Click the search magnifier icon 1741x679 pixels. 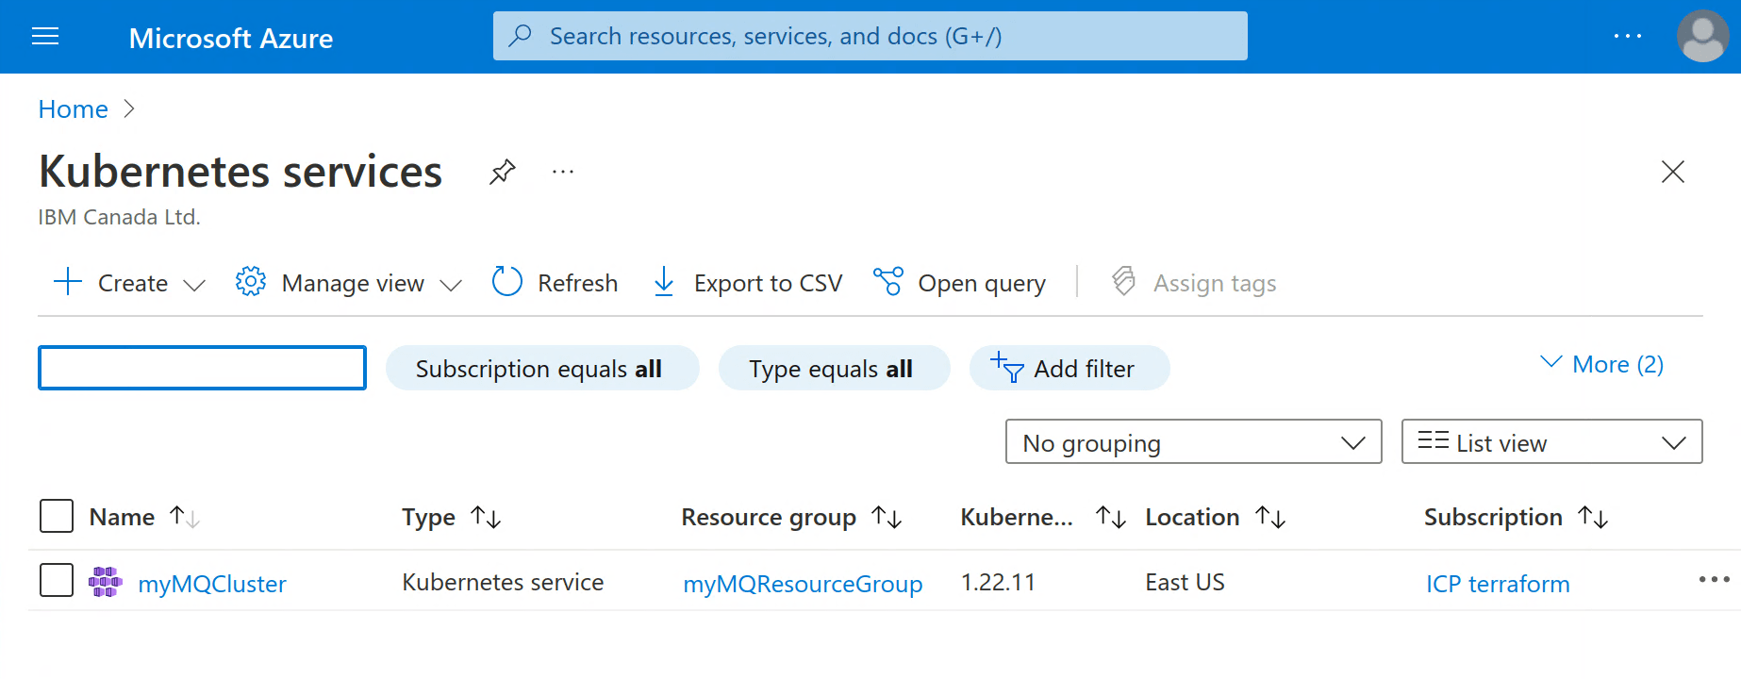pyautogui.click(x=520, y=36)
